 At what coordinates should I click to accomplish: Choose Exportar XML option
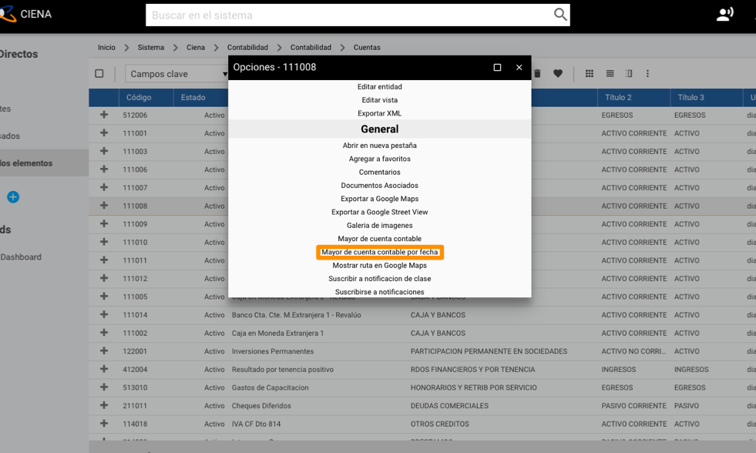(379, 114)
